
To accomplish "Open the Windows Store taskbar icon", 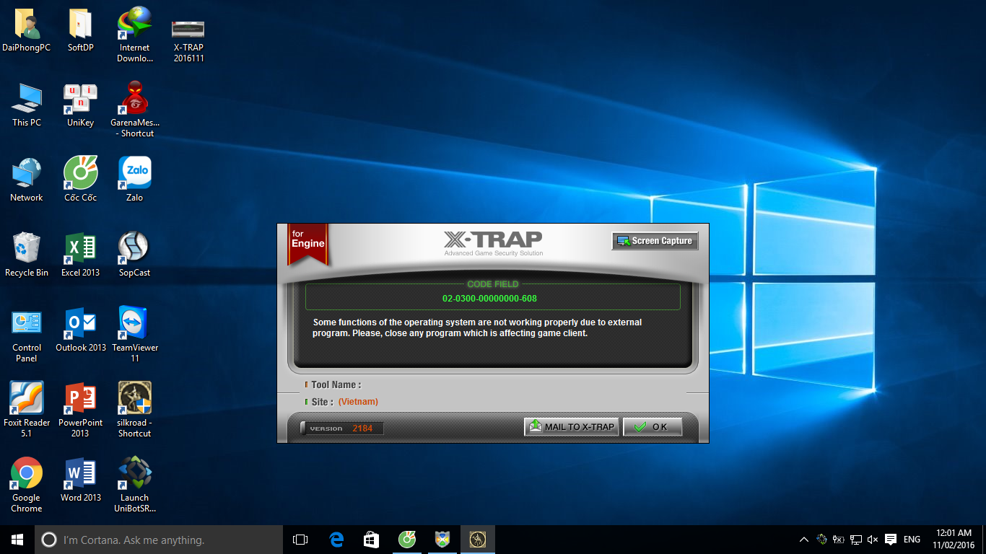I will tap(372, 540).
